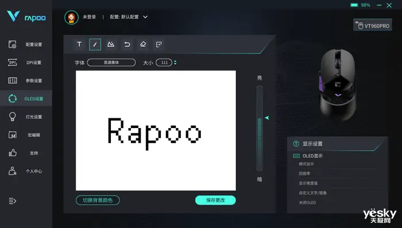402x228 pixels.
Task: Click the brightness slider arrow marker
Action: click(x=267, y=118)
